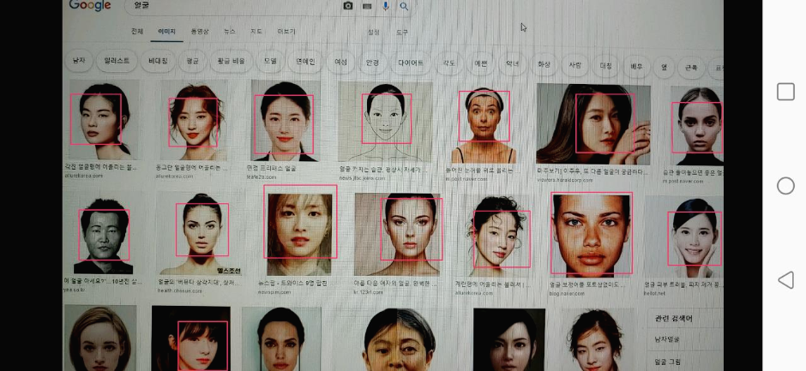Viewport: 806px width, 371px height.
Task: Select the 일러스트 filter chip
Action: click(117, 61)
